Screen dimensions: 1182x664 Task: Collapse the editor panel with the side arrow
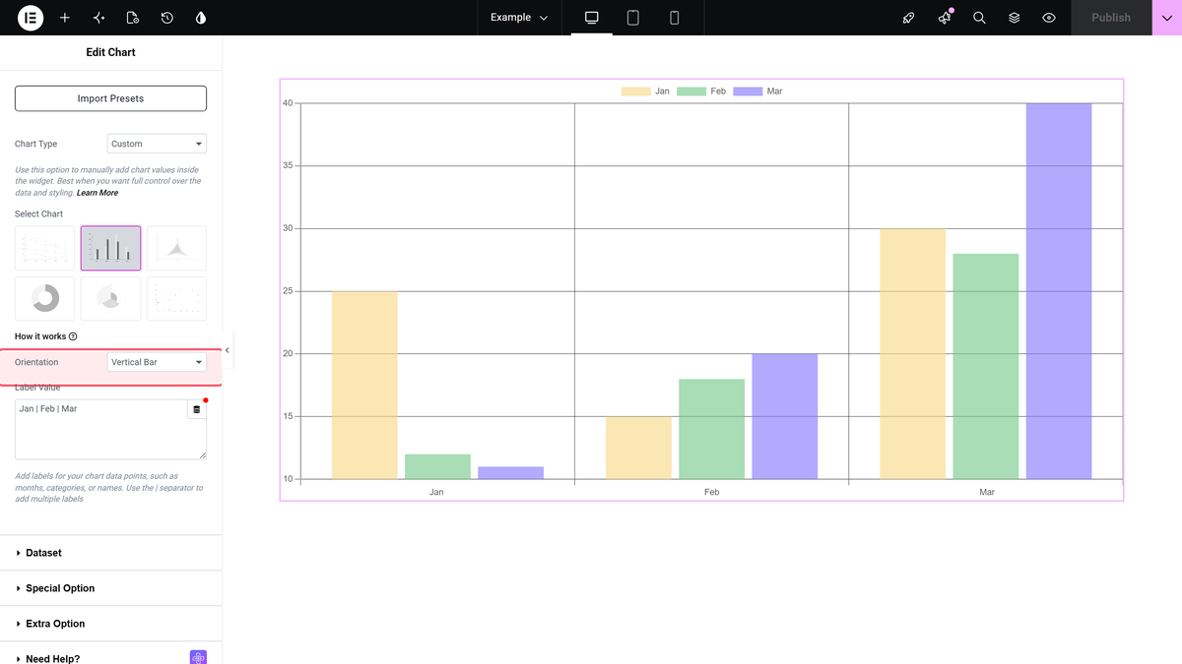[x=228, y=350]
